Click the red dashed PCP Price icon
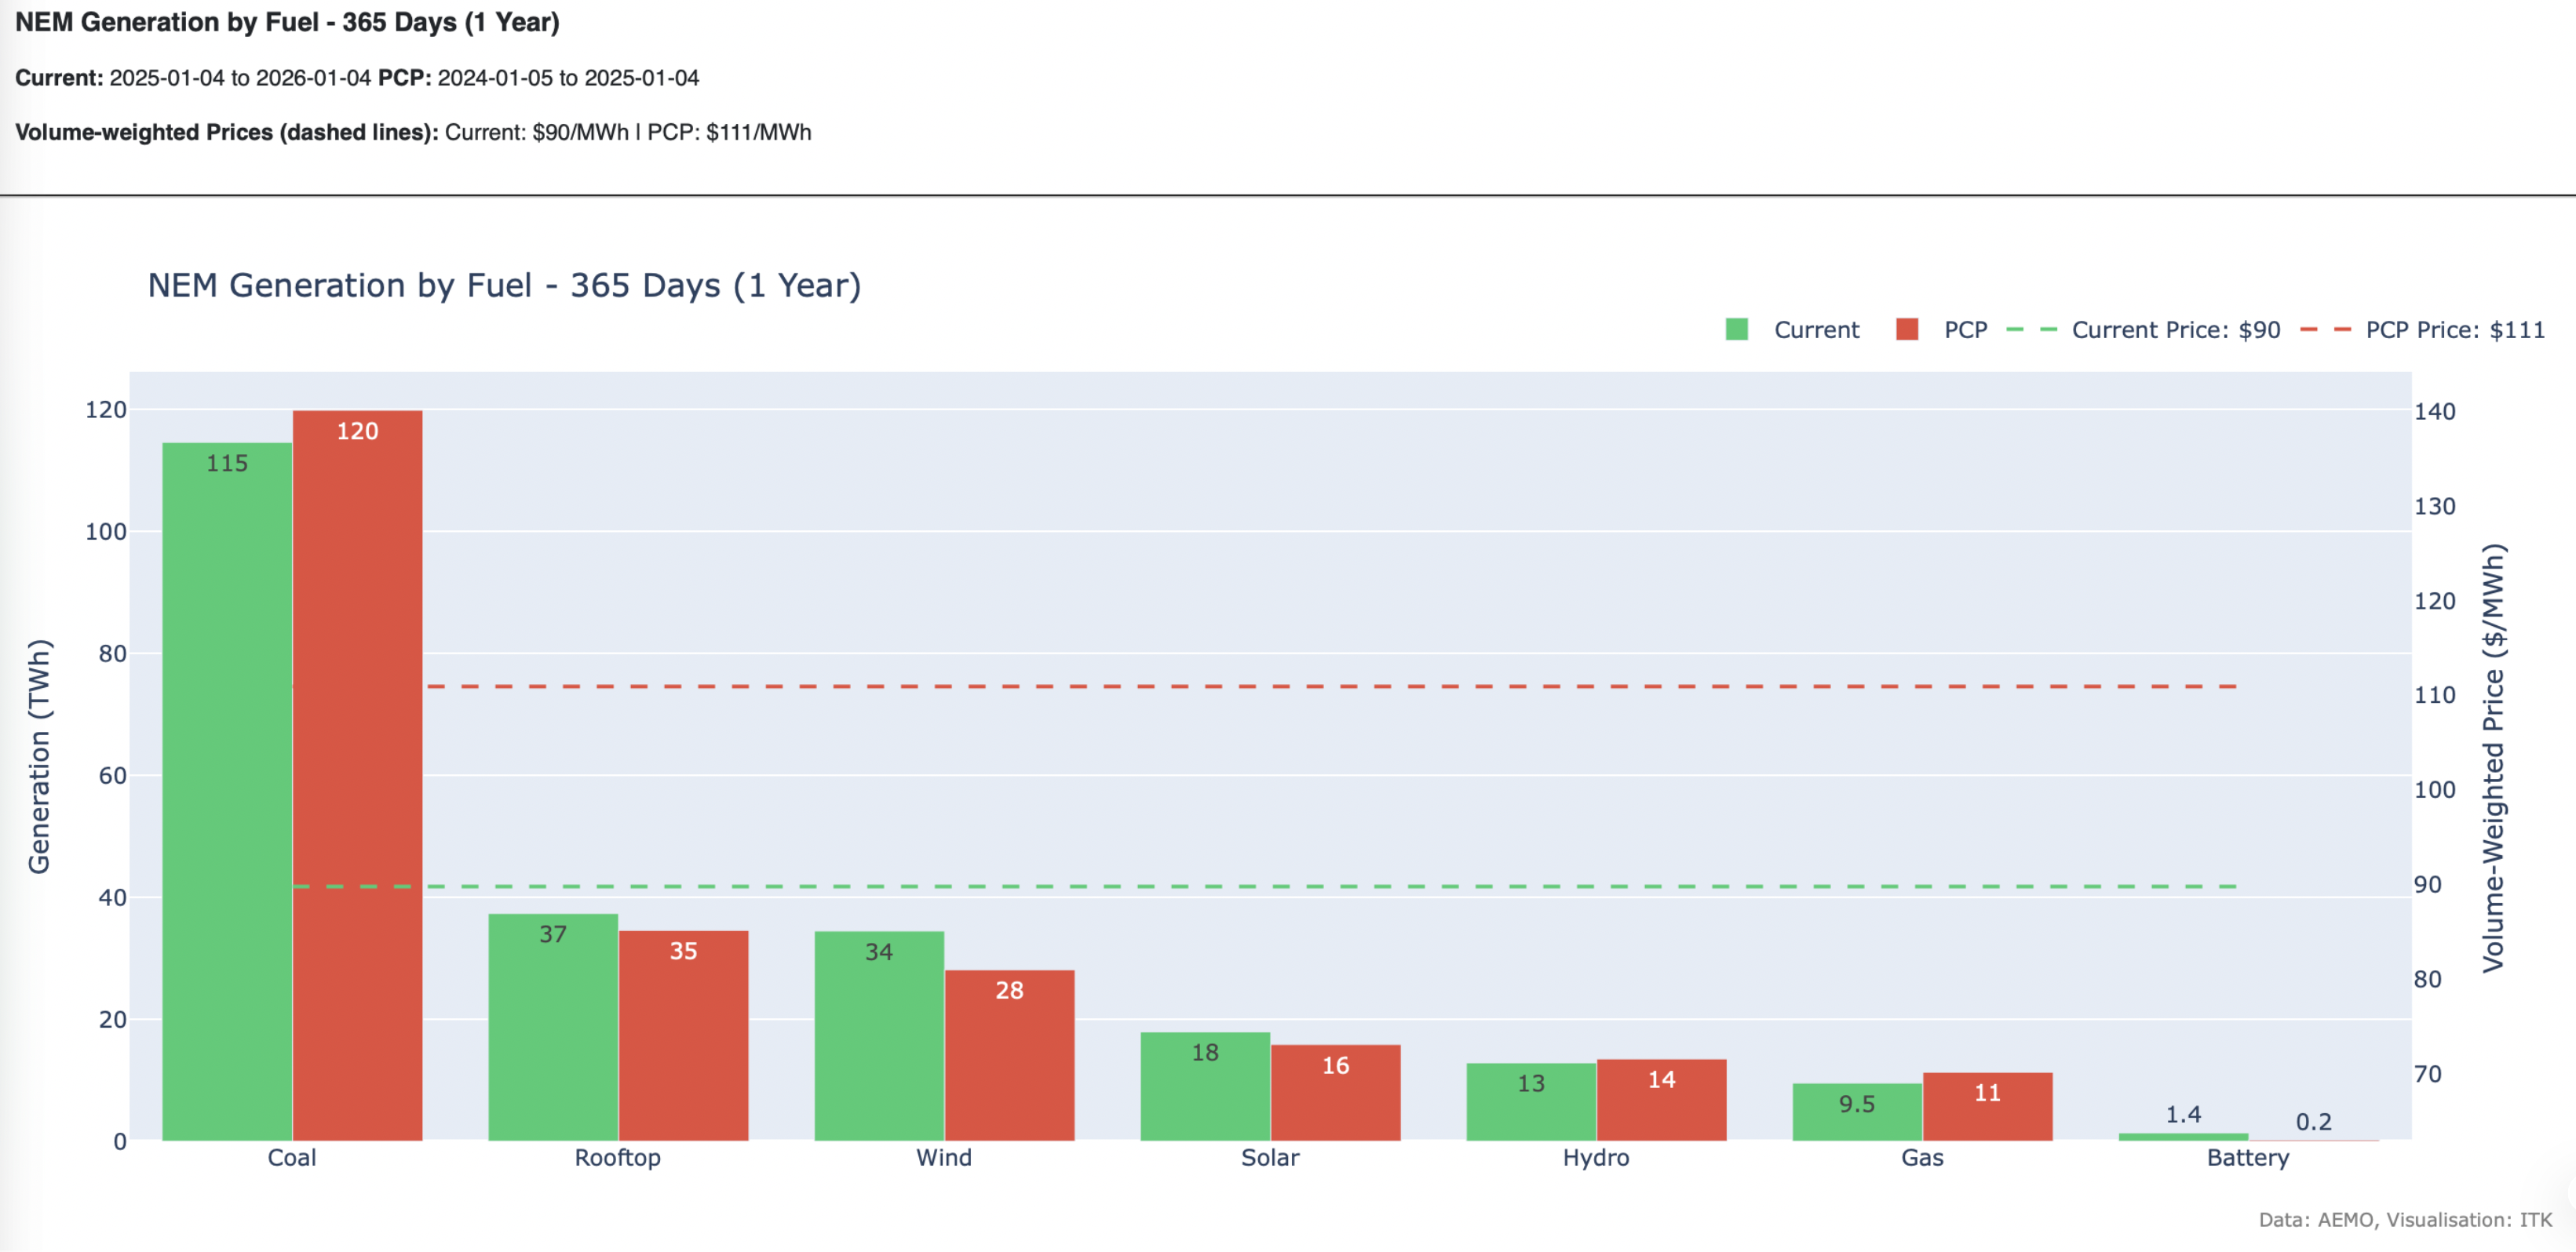The image size is (2576, 1252). (2325, 329)
